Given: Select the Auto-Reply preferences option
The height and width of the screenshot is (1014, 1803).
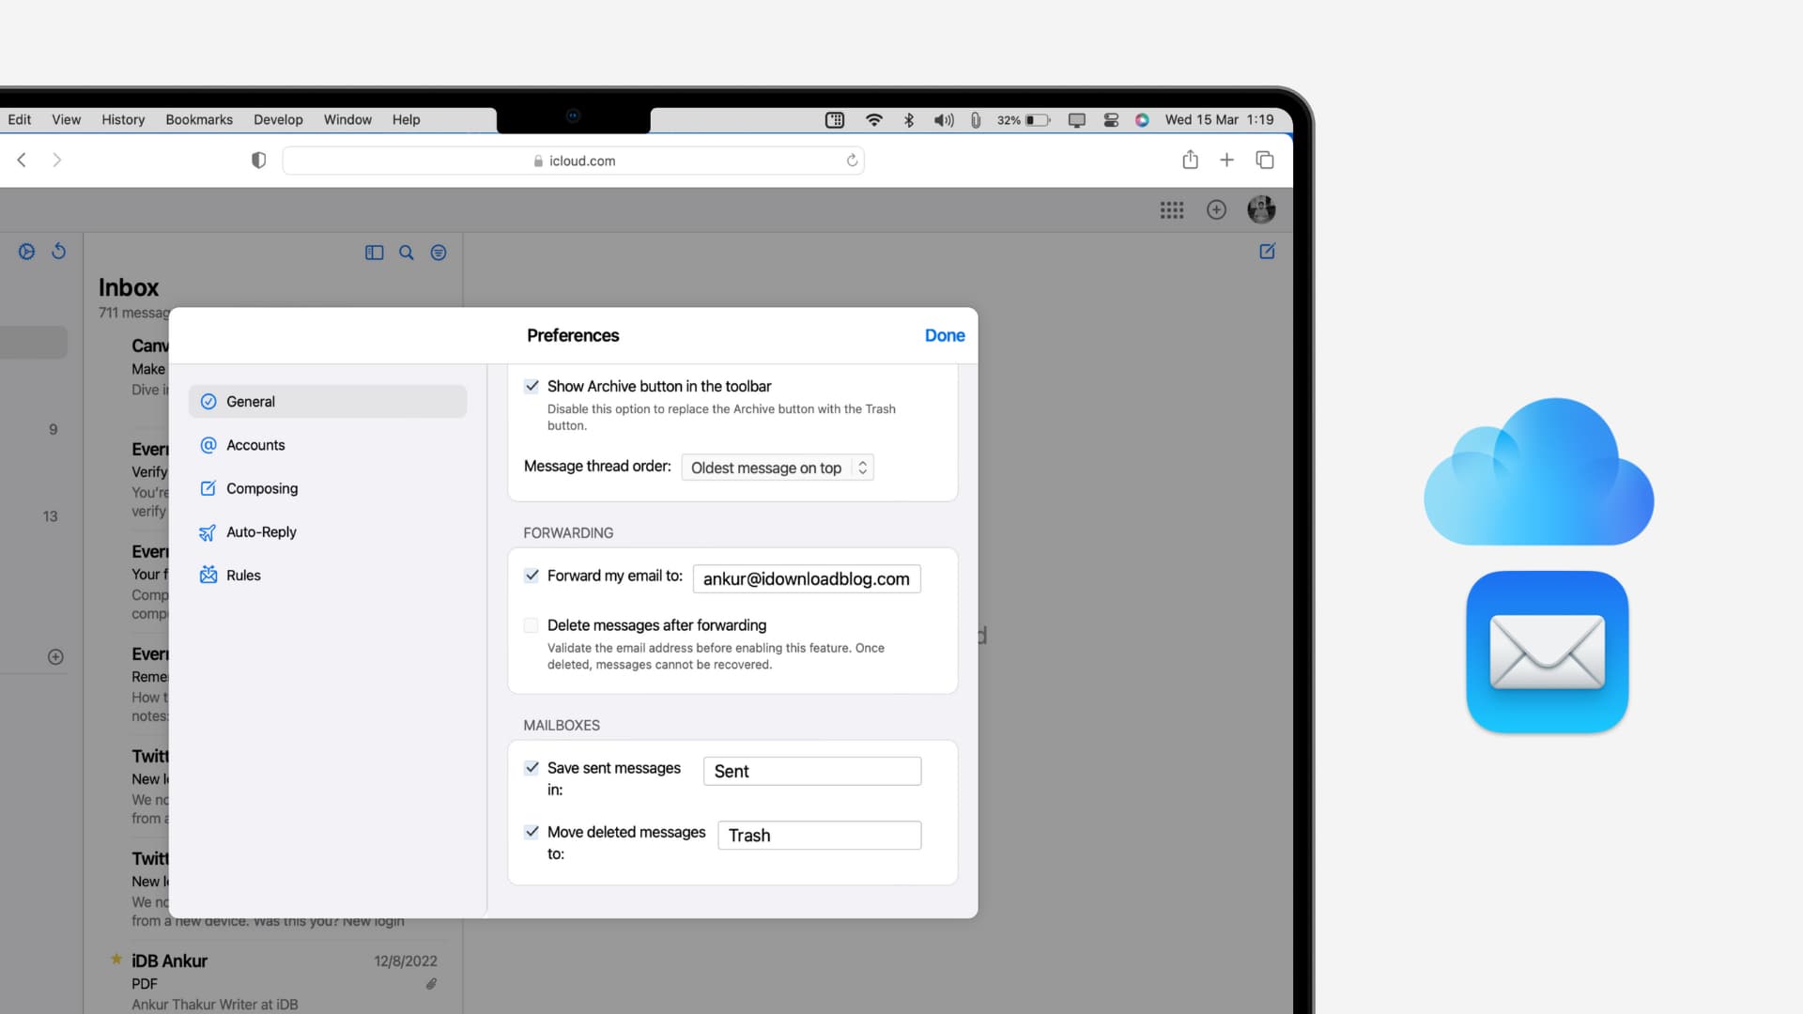Looking at the screenshot, I should click(260, 531).
